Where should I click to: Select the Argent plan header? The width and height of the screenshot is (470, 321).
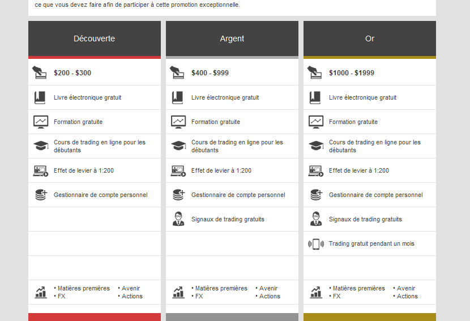point(232,38)
